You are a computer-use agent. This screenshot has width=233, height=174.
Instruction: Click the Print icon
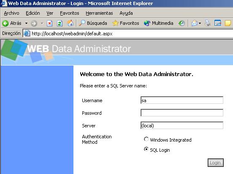point(207,23)
